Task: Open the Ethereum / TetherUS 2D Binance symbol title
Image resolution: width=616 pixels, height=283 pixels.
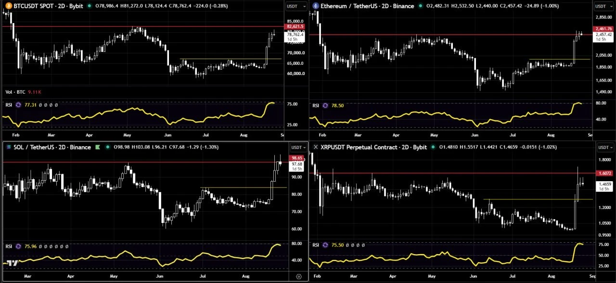Action: (368, 6)
